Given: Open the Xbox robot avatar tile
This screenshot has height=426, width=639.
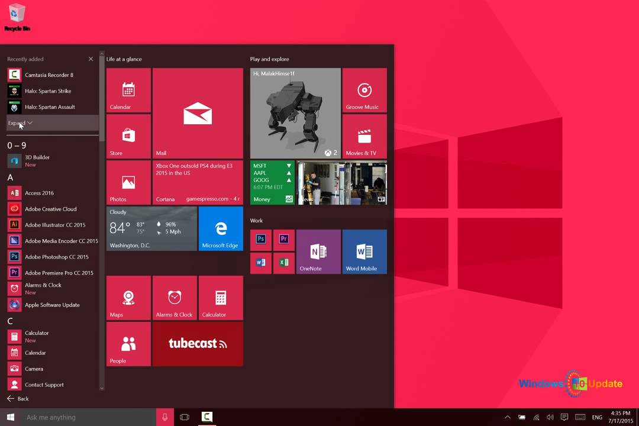Looking at the screenshot, I should click(x=295, y=113).
